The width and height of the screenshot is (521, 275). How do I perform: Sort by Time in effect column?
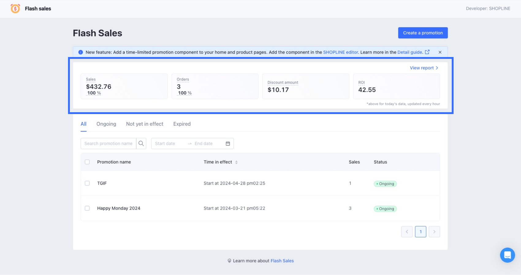[x=236, y=162]
